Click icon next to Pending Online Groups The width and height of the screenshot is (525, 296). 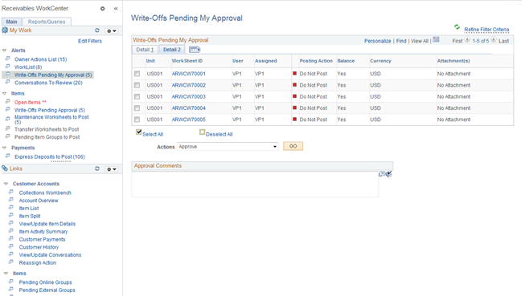click(x=11, y=282)
